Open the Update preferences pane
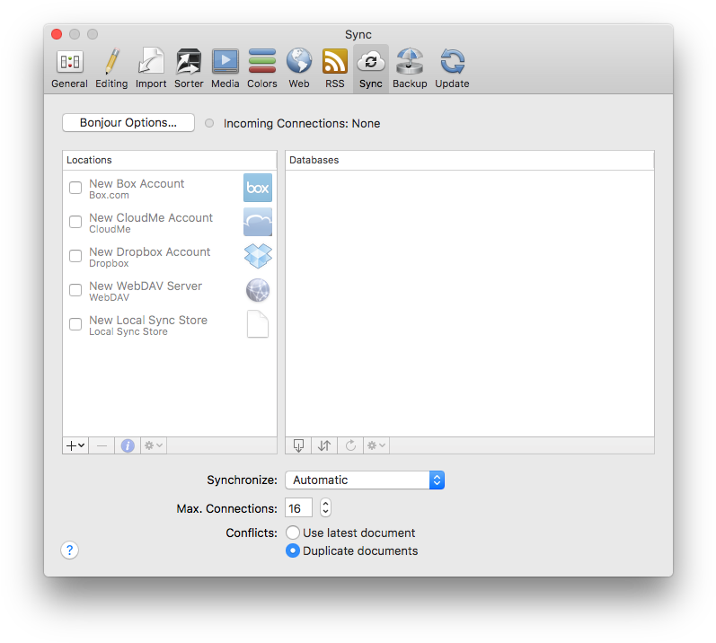 pos(452,68)
